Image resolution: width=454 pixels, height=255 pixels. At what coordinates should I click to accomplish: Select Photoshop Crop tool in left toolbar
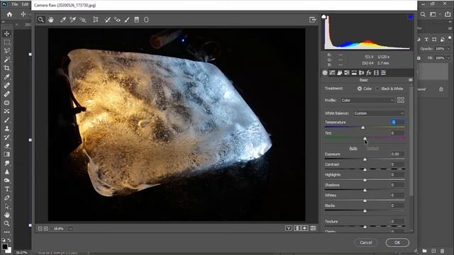click(6, 68)
